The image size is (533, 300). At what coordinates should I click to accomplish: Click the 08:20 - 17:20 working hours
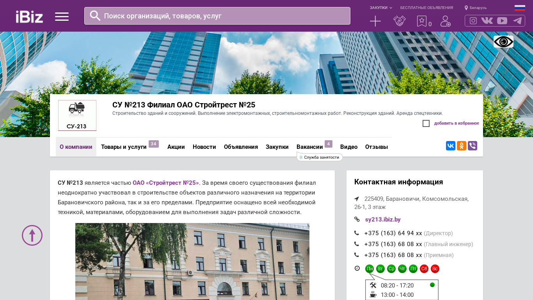397,286
